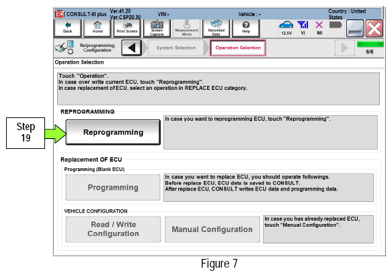Select the System Selection step tab
The image size is (392, 277).
(x=176, y=48)
